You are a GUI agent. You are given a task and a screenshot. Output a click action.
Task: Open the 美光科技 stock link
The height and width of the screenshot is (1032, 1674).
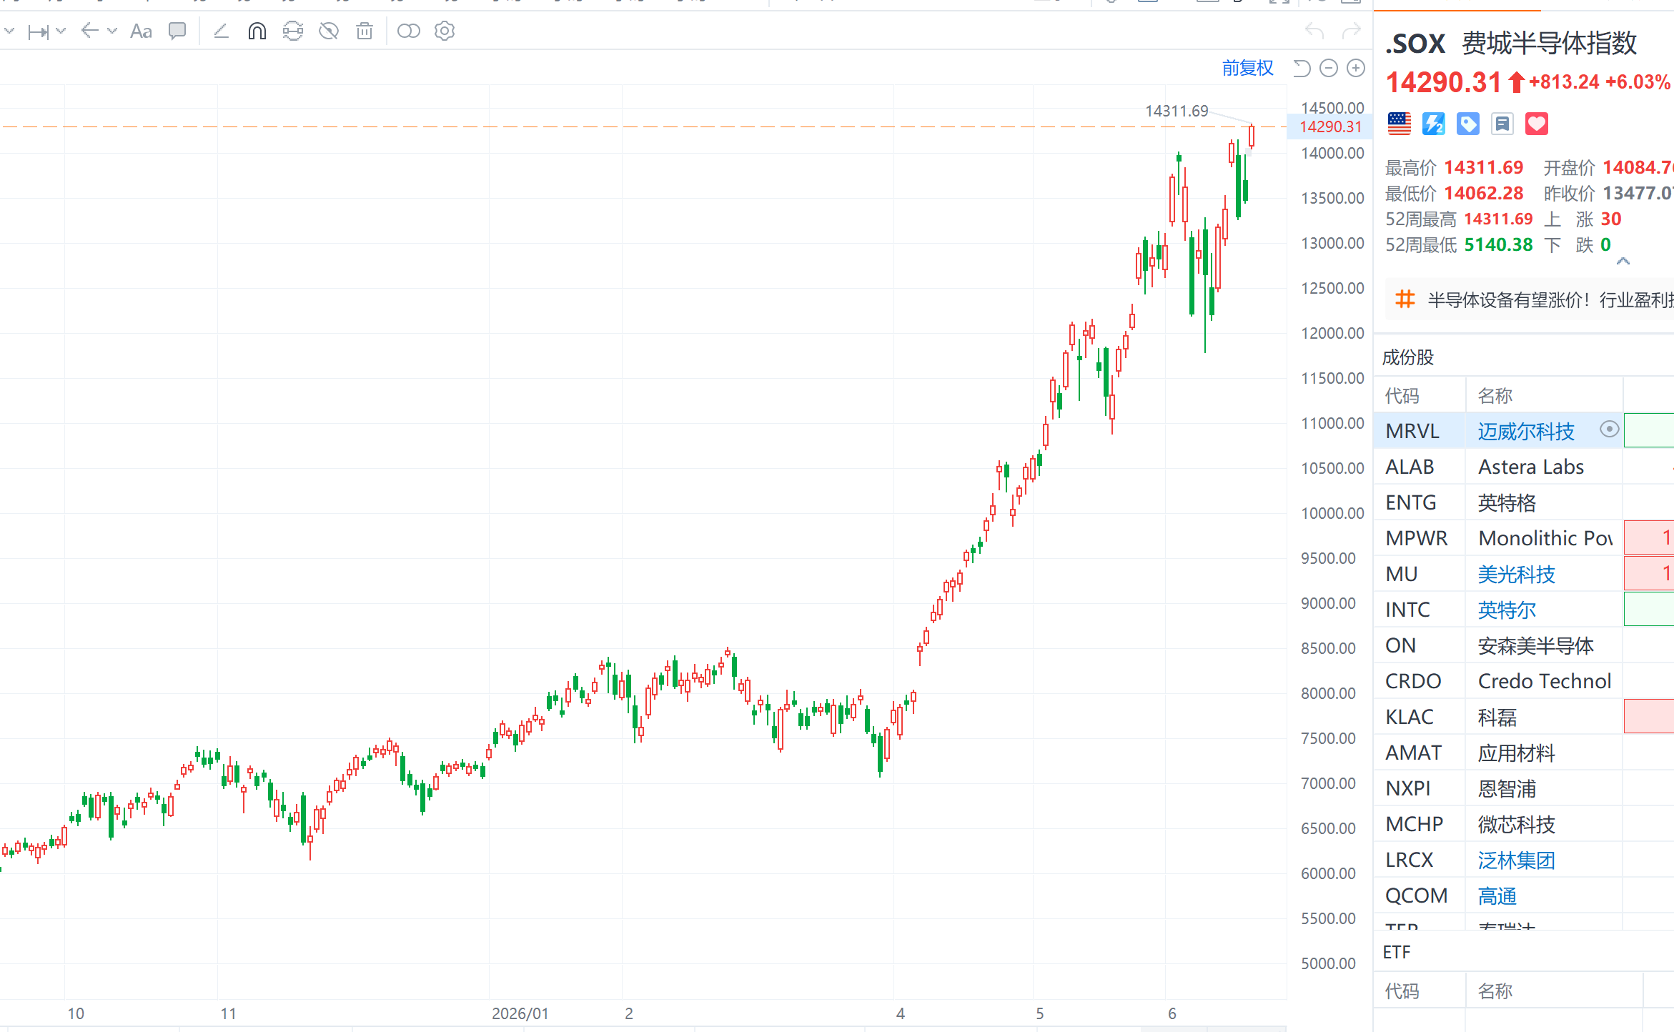(x=1516, y=574)
